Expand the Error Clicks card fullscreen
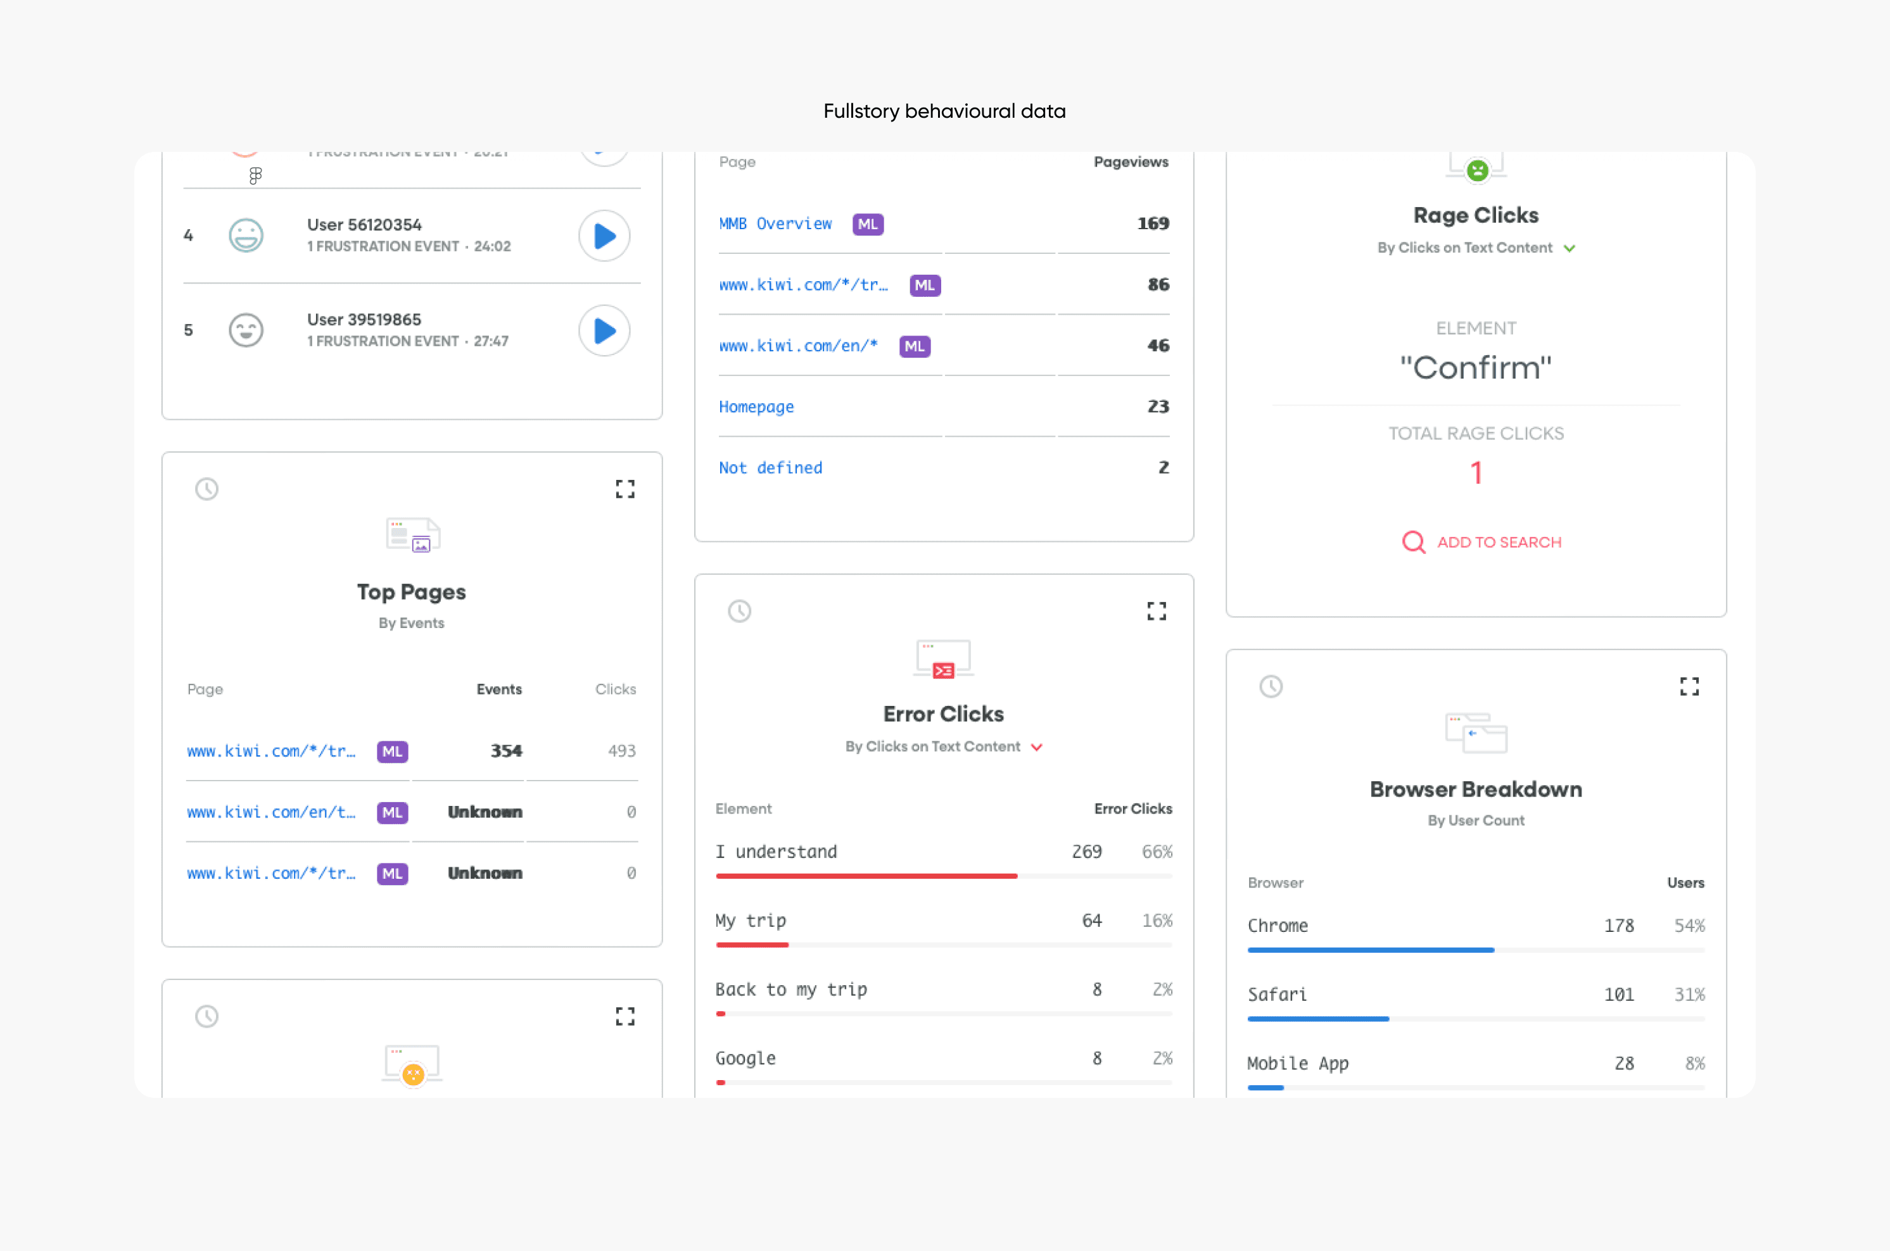1890x1251 pixels. [1157, 611]
